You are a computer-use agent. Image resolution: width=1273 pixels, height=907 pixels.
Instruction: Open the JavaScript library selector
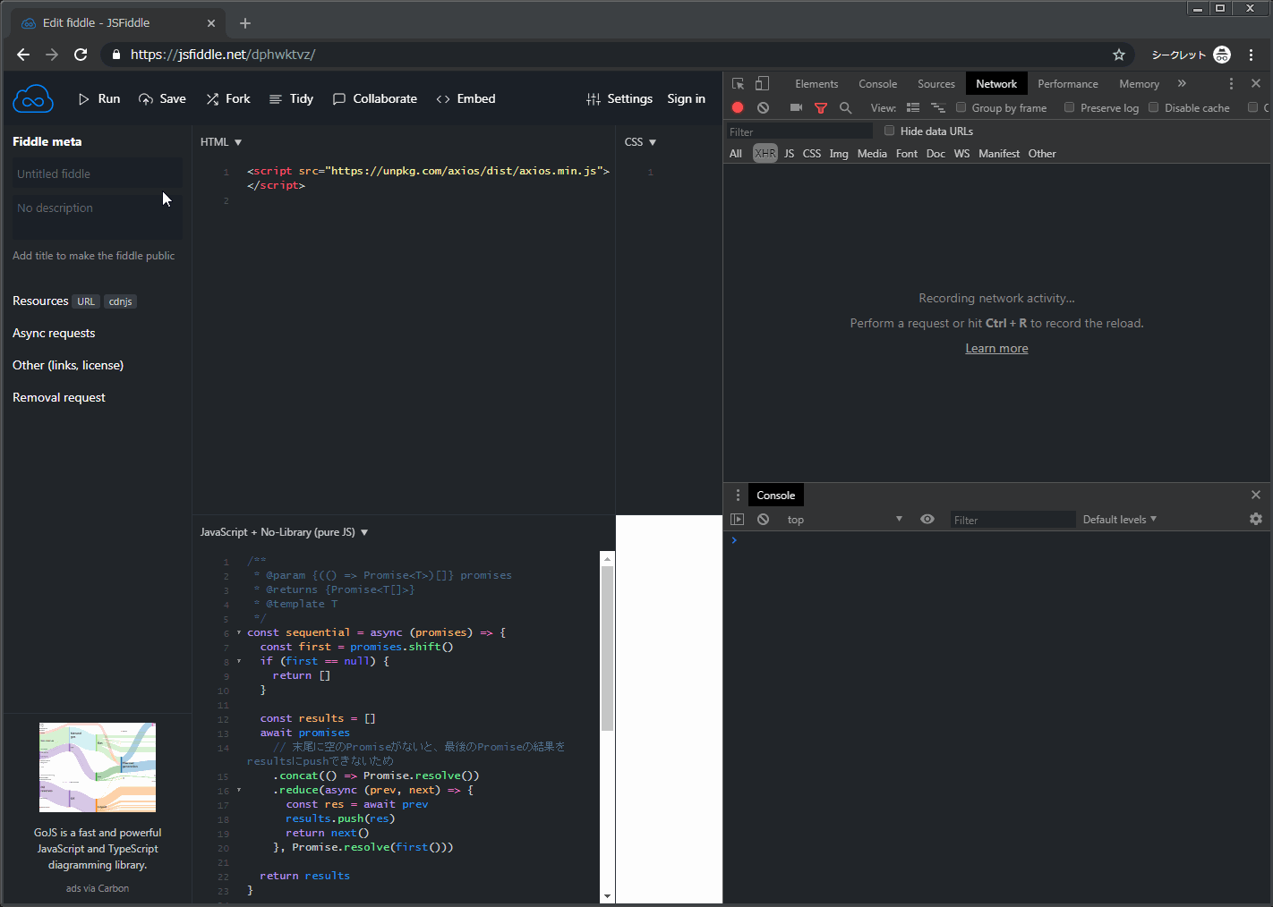pos(363,531)
